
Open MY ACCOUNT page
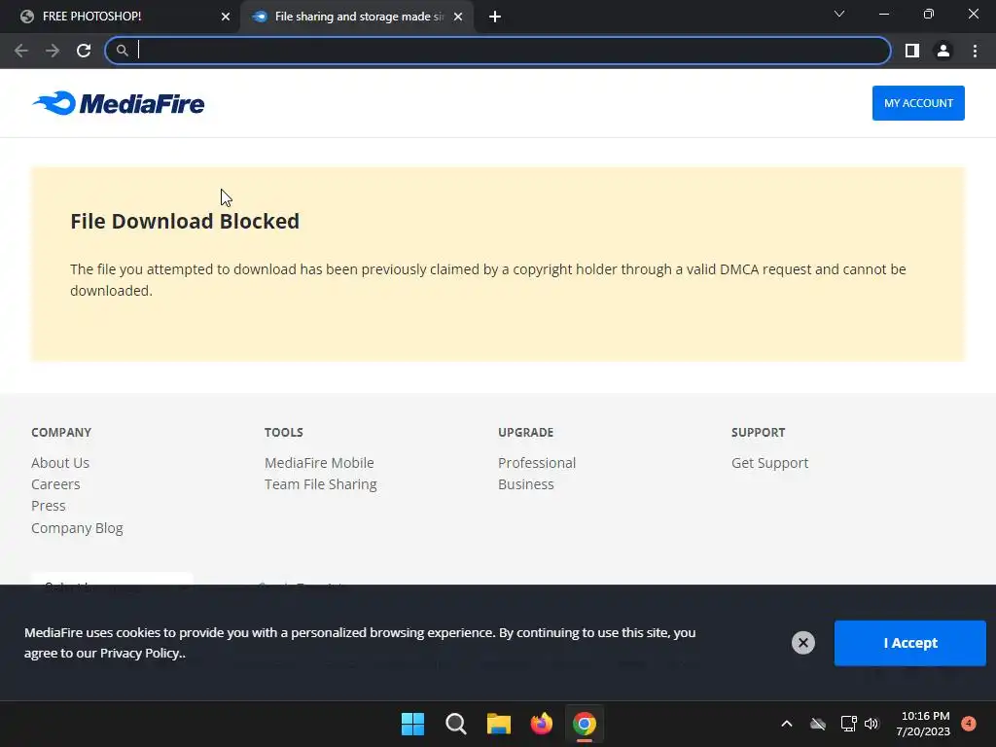click(x=918, y=103)
